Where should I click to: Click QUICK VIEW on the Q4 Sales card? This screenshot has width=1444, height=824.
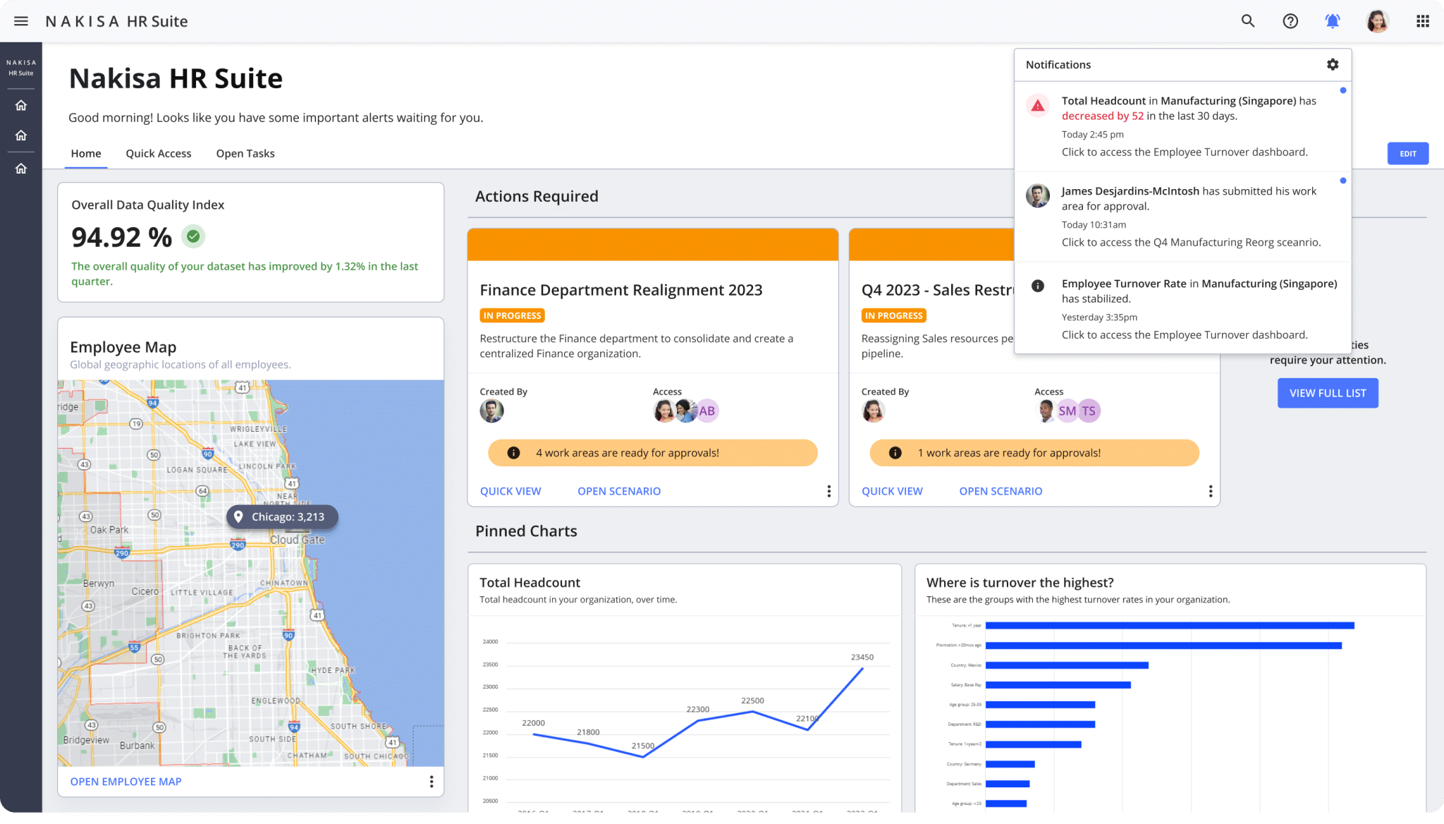coord(892,491)
